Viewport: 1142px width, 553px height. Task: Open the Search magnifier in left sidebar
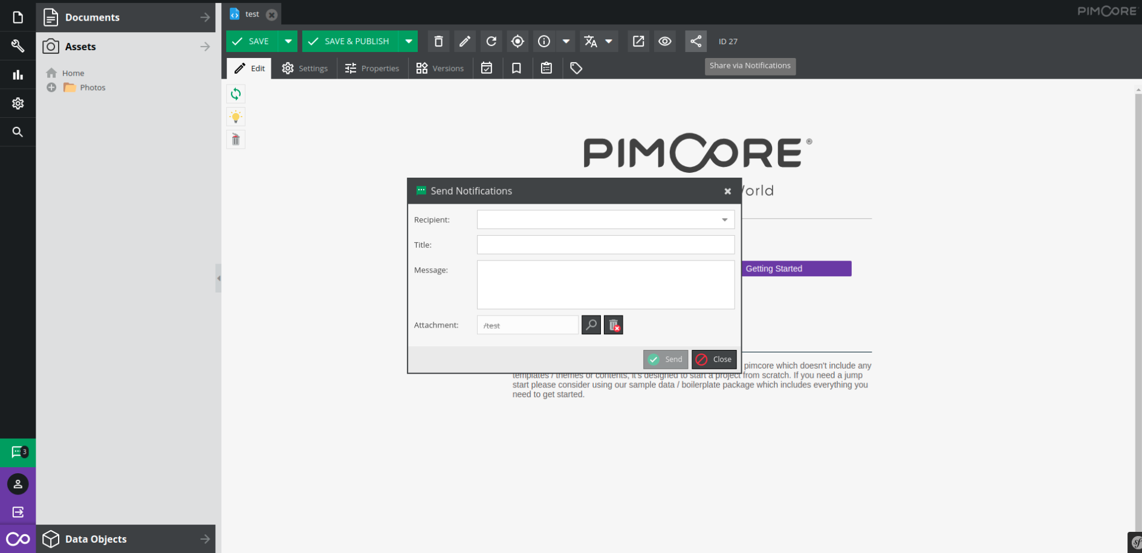tap(18, 132)
